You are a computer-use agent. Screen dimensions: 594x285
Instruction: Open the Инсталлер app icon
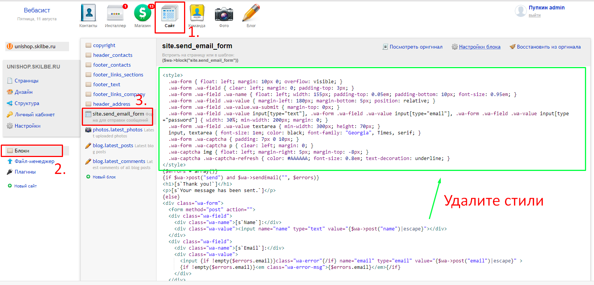(x=115, y=14)
